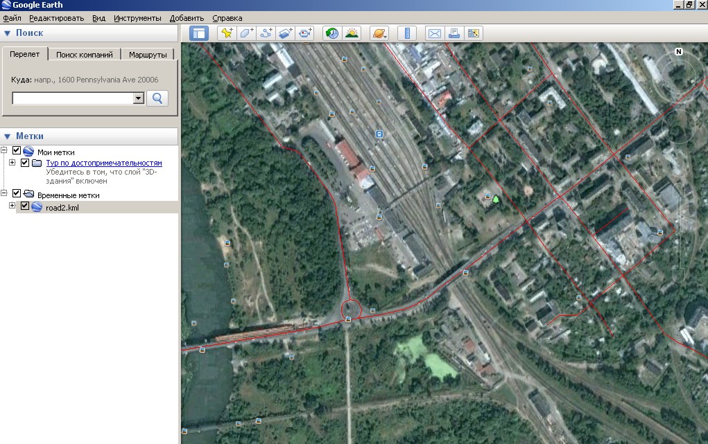The width and height of the screenshot is (708, 444).
Task: Open the Тур по достопримечательностям link
Action: tap(104, 163)
